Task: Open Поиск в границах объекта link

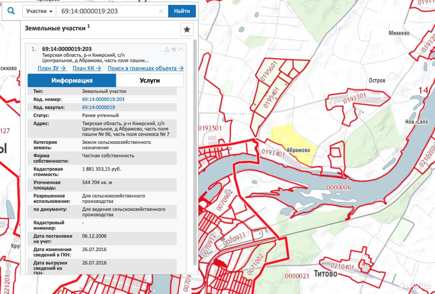Action: coord(146,68)
